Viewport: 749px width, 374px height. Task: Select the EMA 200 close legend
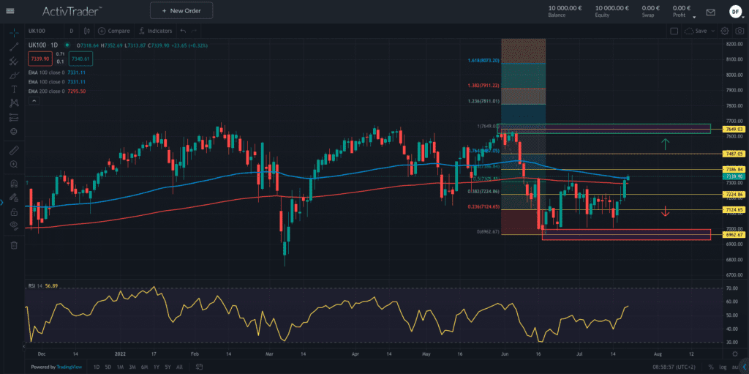pos(57,91)
